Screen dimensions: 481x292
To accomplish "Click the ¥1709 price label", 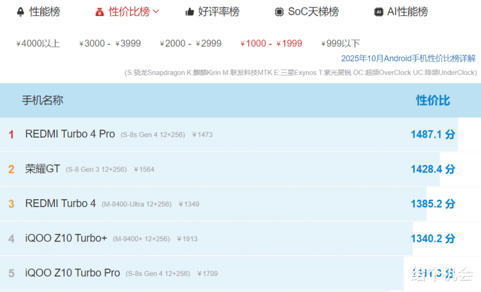I will [x=207, y=273].
